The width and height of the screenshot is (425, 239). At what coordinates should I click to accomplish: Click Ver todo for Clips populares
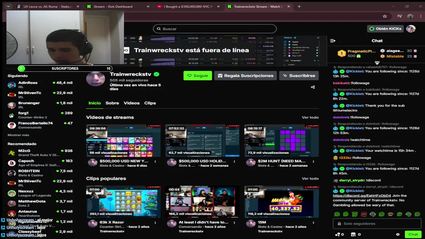(x=310, y=179)
